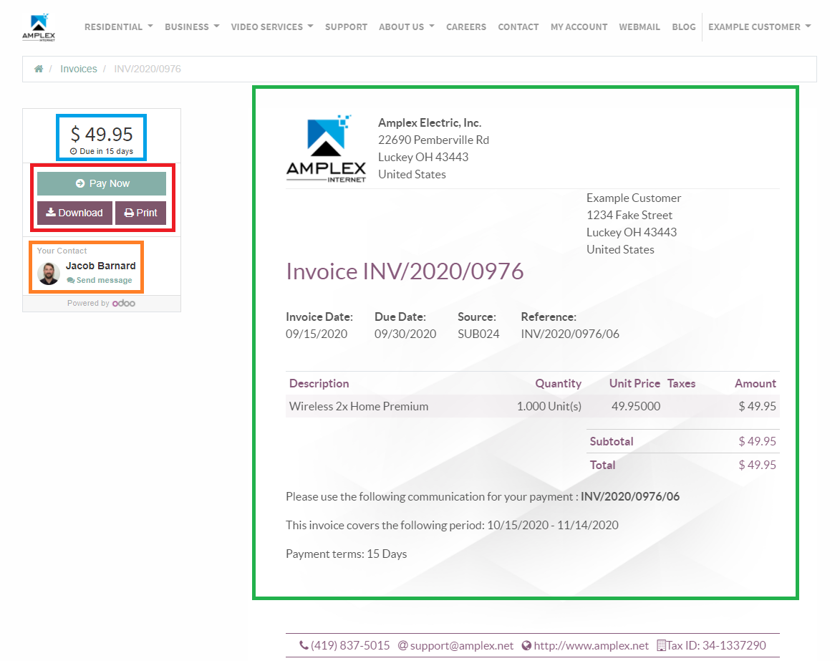Go to the home breadcrumb icon
840x661 pixels.
(x=39, y=69)
